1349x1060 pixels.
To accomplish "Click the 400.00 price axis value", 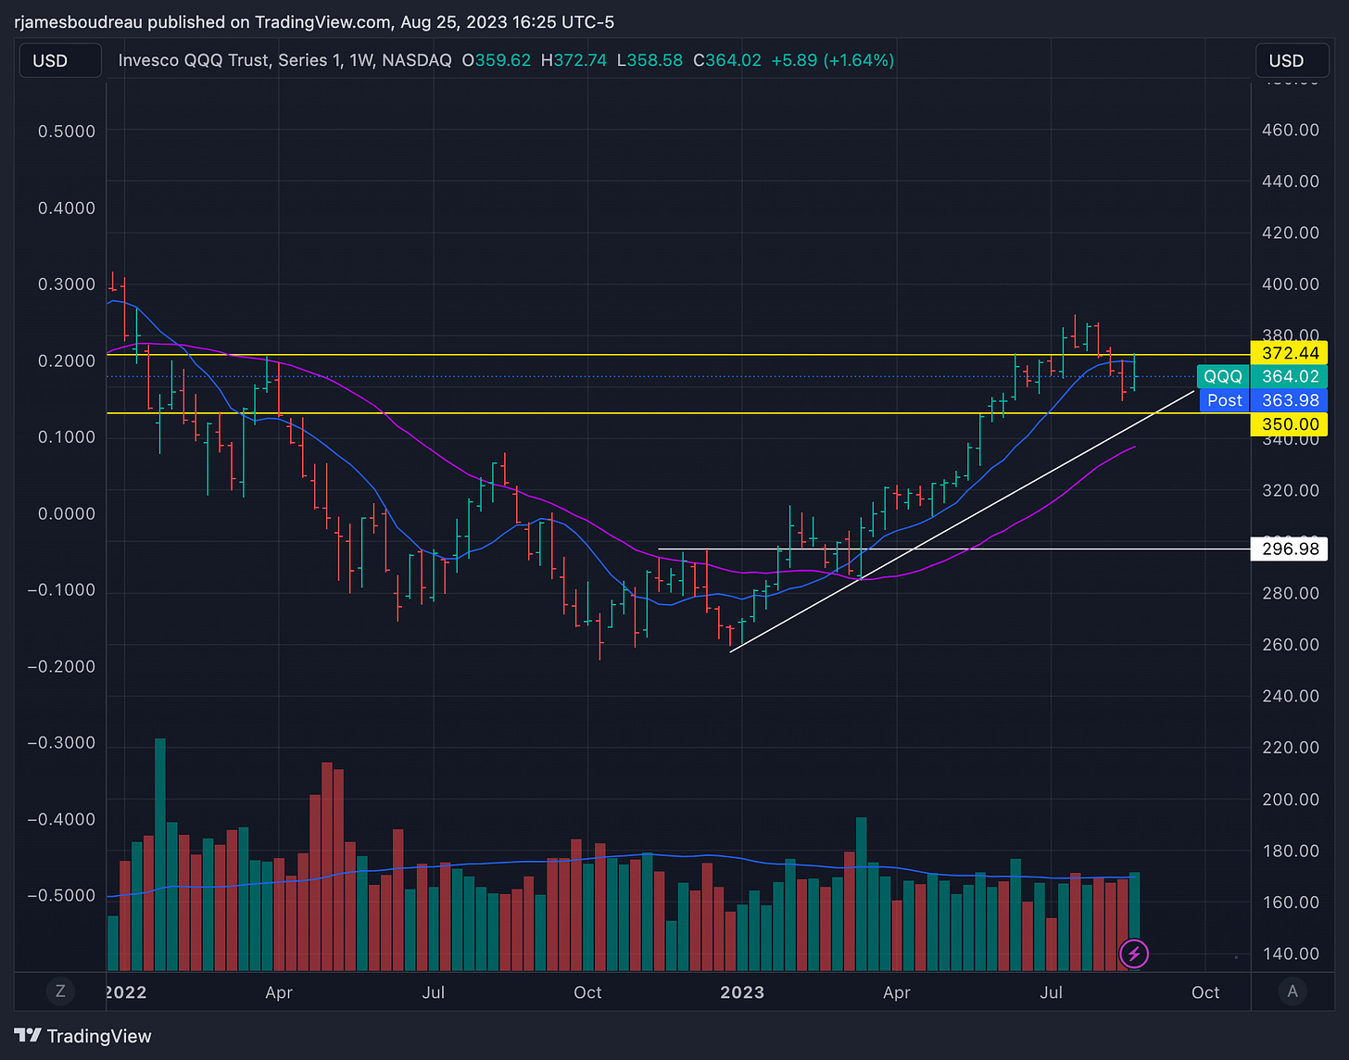I will [x=1291, y=284].
